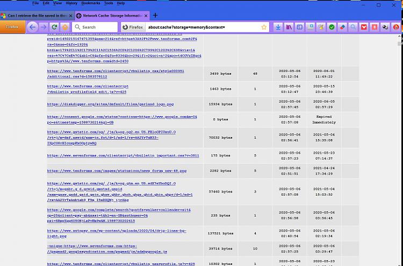This screenshot has width=403, height=266.
Task: Toggle the sidebar view icon
Action: click(299, 27)
